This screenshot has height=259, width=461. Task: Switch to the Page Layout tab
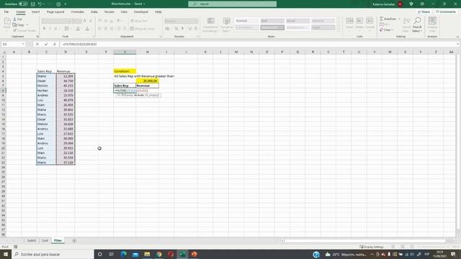point(55,12)
